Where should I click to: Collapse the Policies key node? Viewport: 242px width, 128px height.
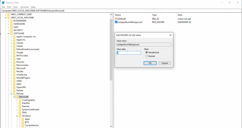pyautogui.click(x=11, y=94)
